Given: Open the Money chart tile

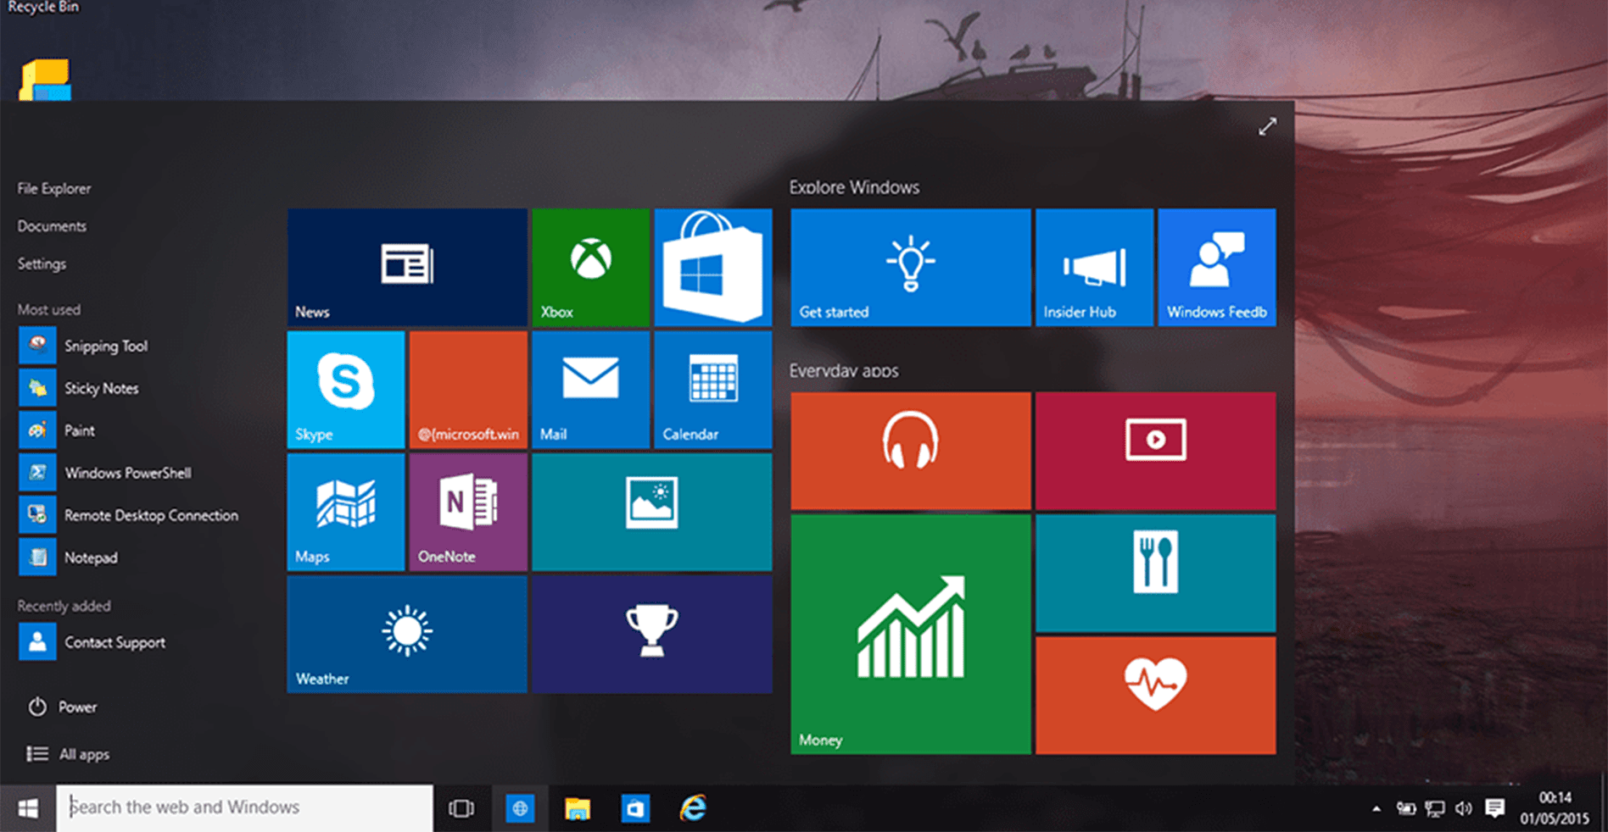Looking at the screenshot, I should pos(911,635).
